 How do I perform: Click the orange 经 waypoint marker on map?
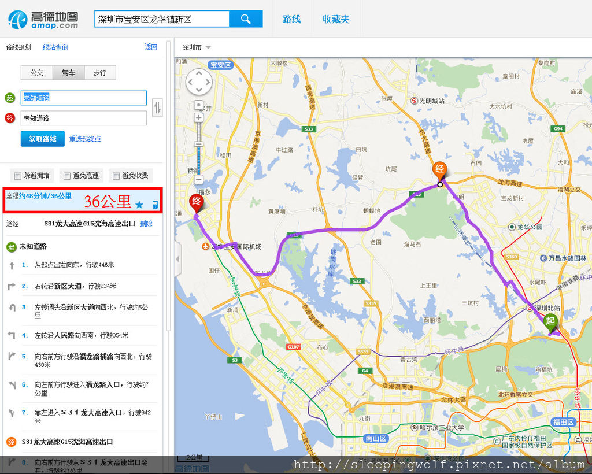point(439,170)
